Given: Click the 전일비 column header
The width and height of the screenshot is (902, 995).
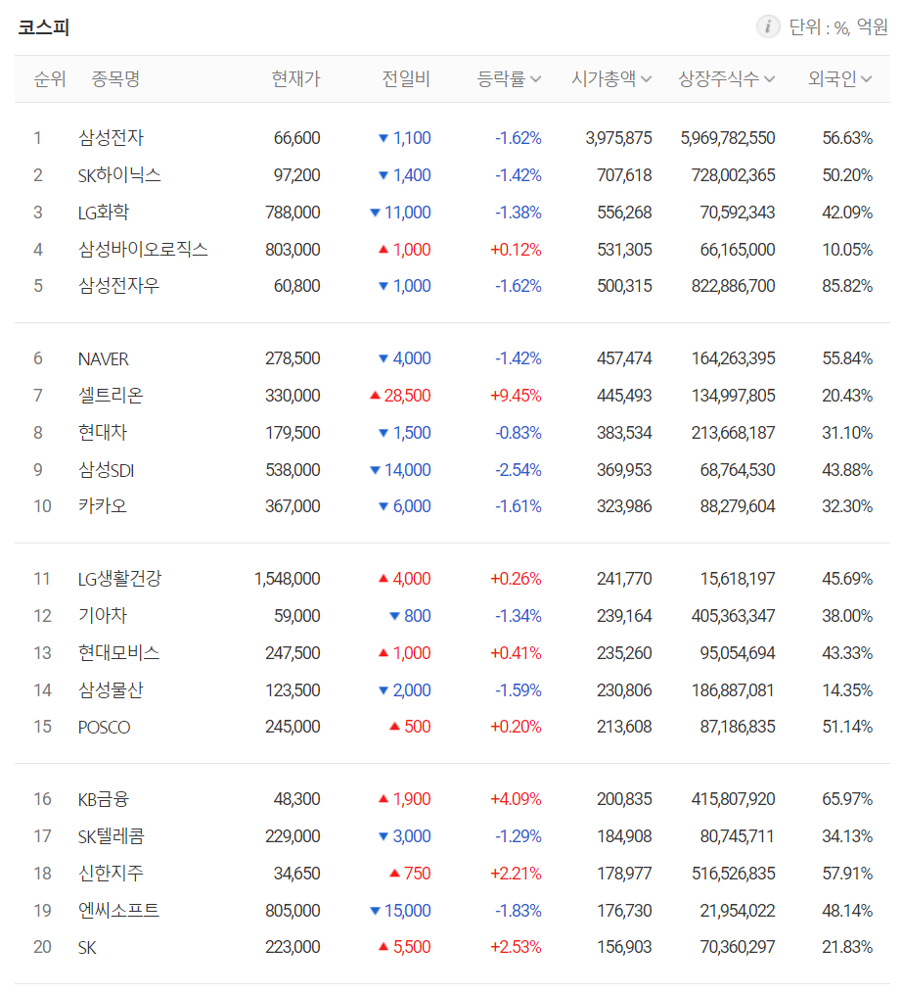Looking at the screenshot, I should pyautogui.click(x=406, y=78).
